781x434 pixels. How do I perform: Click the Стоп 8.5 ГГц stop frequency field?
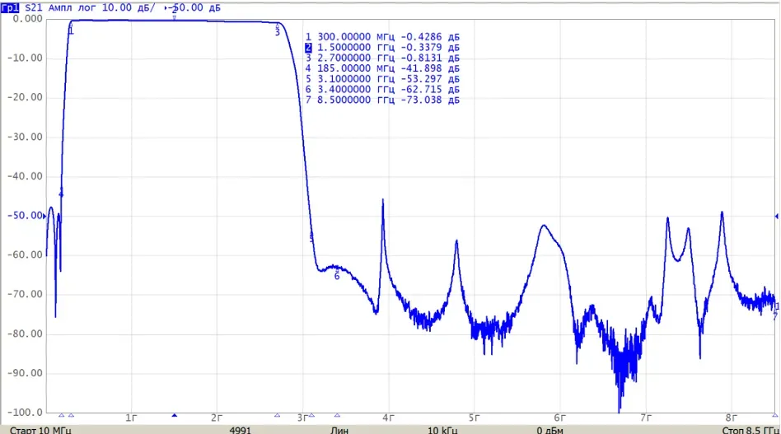751,430
